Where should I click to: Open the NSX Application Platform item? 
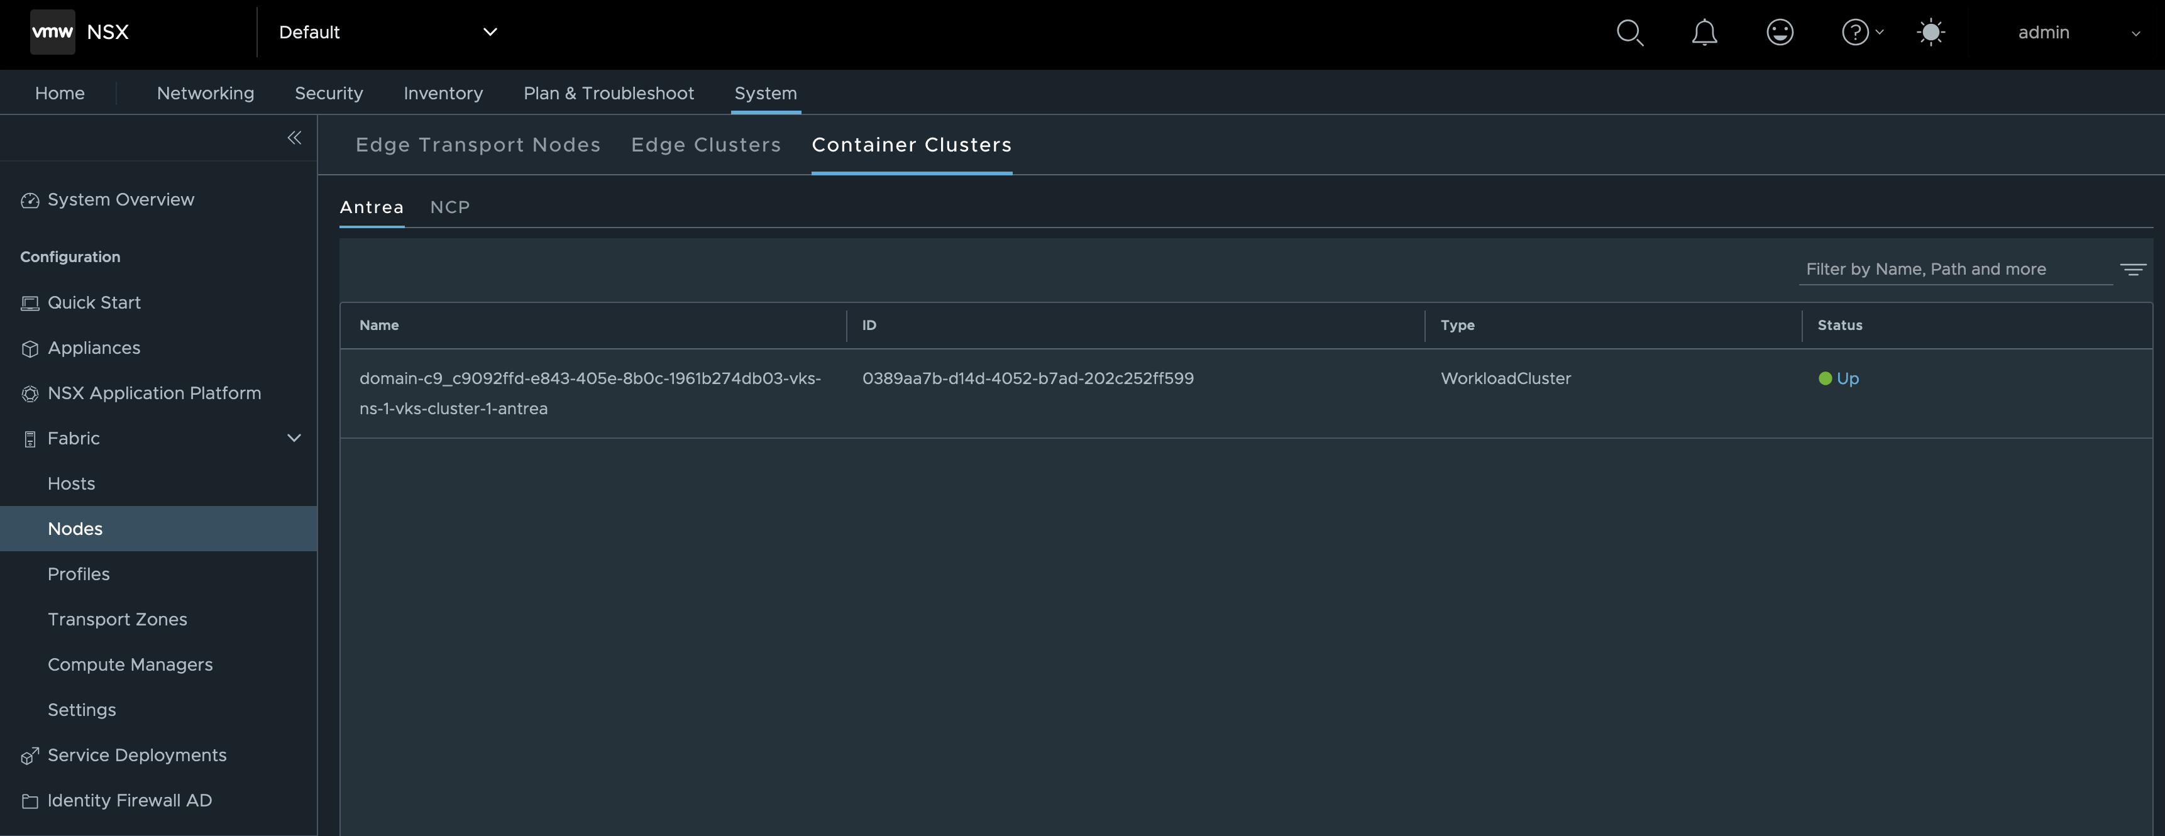(154, 393)
